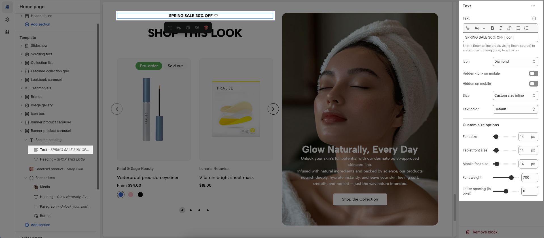
Task: Duplicate the selected block via floating toolbar
Action: tap(188, 28)
